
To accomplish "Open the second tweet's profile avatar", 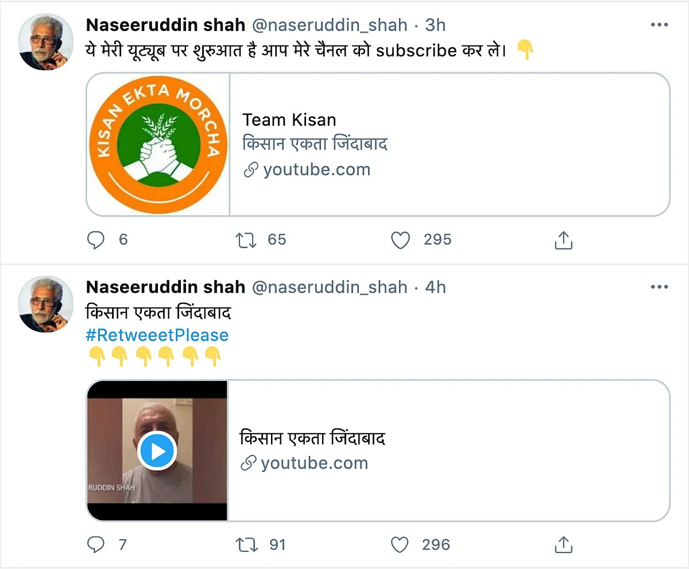I will (x=46, y=303).
